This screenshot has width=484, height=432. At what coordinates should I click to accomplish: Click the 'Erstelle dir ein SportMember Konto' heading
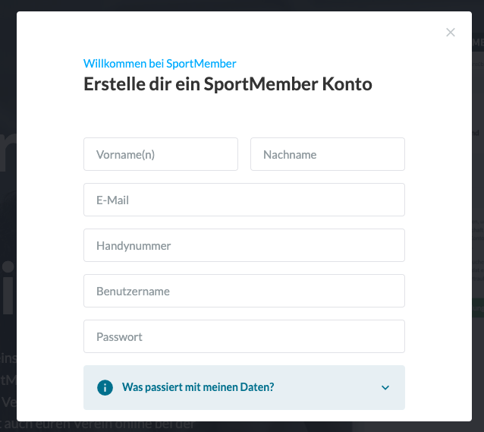[x=228, y=84]
